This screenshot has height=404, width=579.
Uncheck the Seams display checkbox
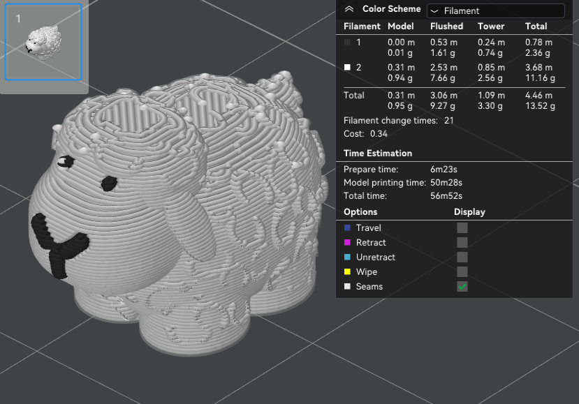click(462, 286)
